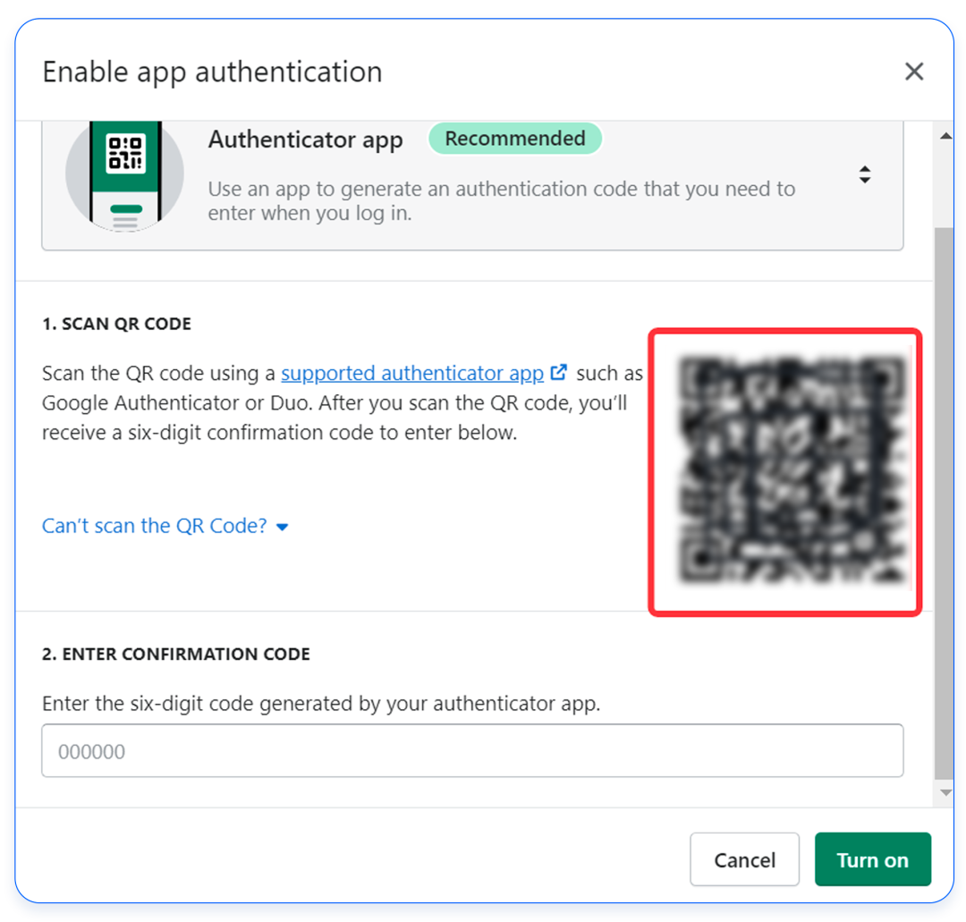Click the authenticator app description text

[x=501, y=201]
